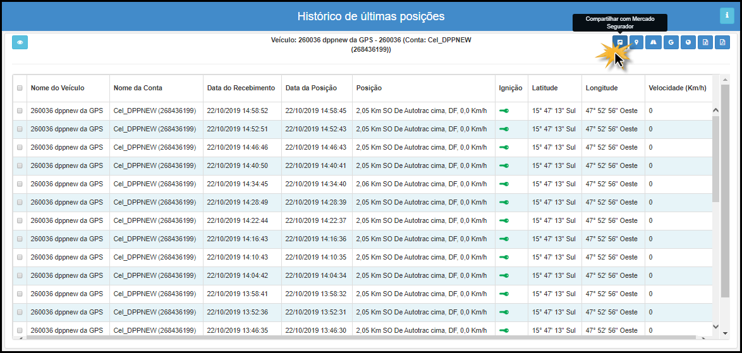Click the outer page scrollbar down arrow
Screen dimensions: 742x353
726,333
